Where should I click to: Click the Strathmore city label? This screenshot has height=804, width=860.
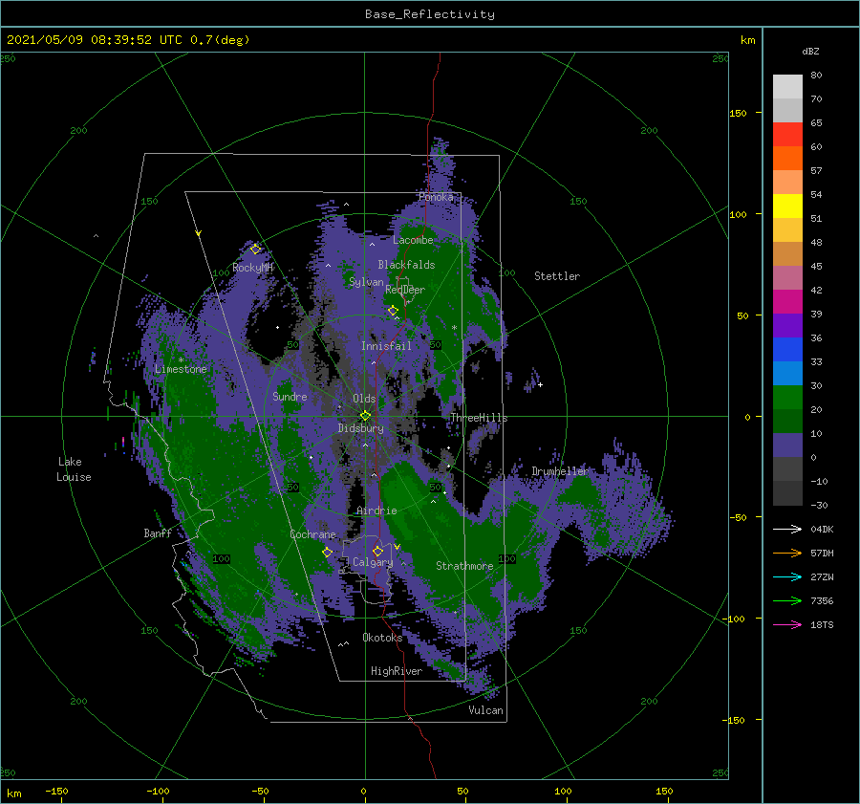click(464, 566)
